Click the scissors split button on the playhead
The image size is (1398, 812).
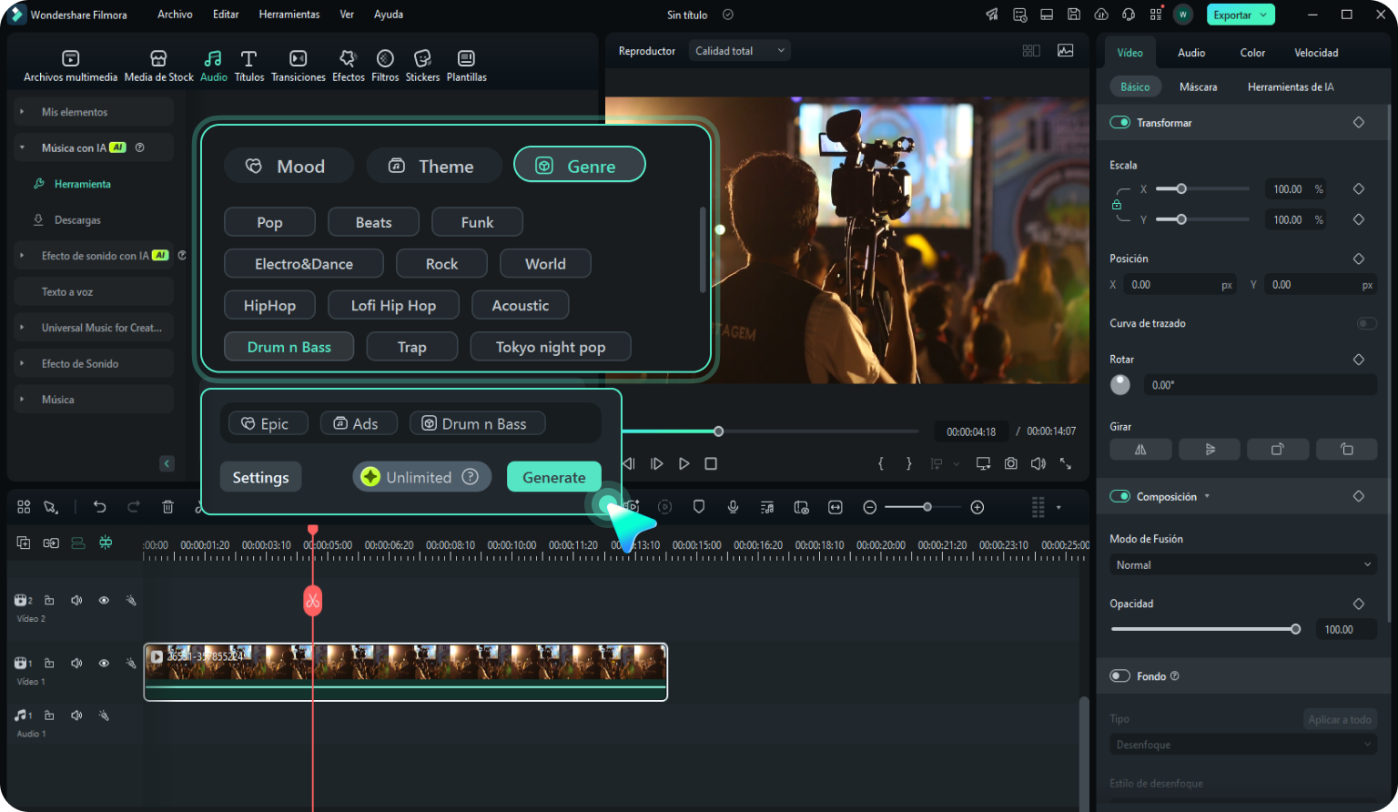point(313,601)
